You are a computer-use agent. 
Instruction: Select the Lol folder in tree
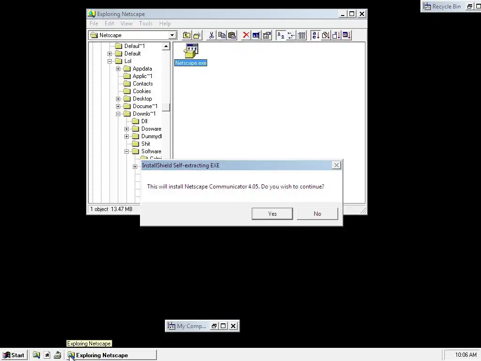[128, 61]
